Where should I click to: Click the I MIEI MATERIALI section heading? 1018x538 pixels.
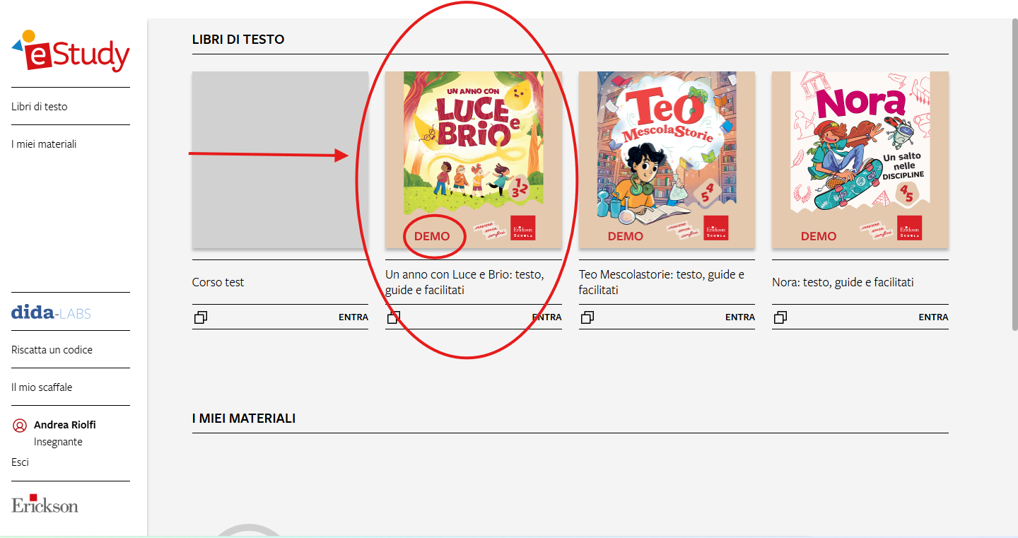244,419
